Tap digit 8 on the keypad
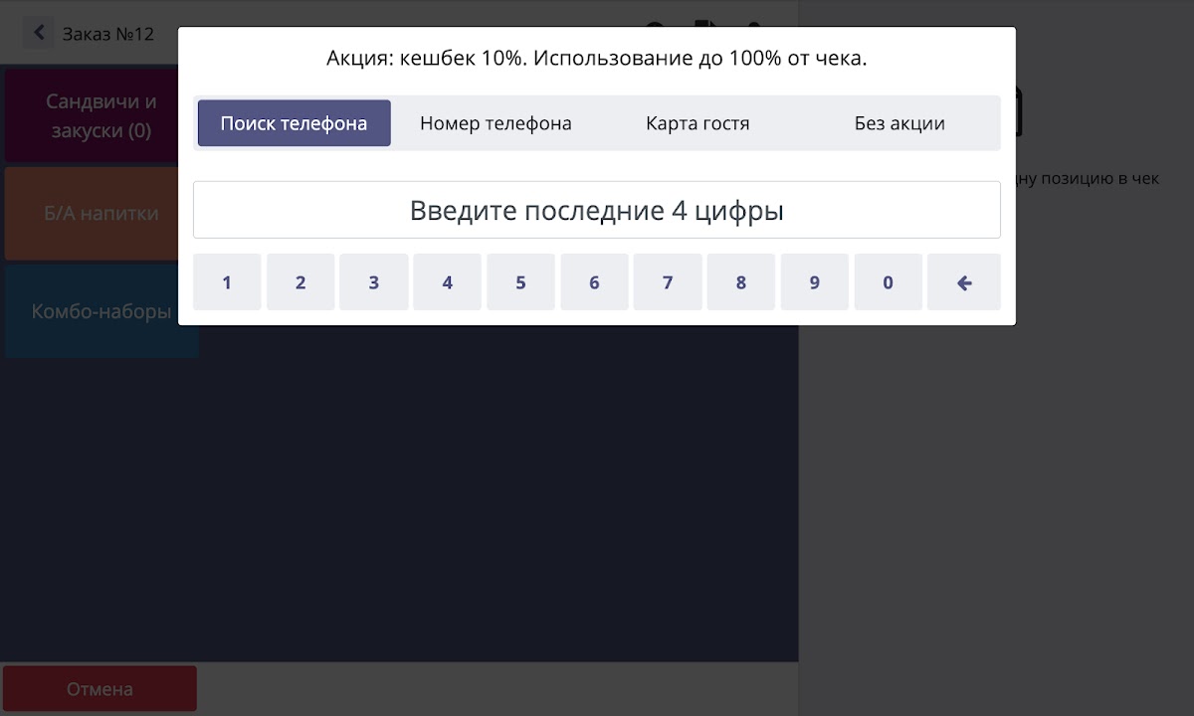This screenshot has height=716, width=1194. (741, 282)
